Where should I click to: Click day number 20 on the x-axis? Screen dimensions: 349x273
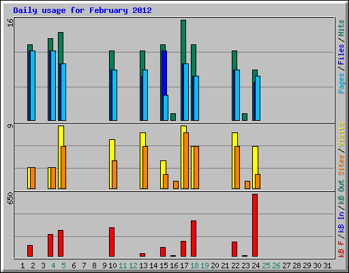click(x=215, y=265)
